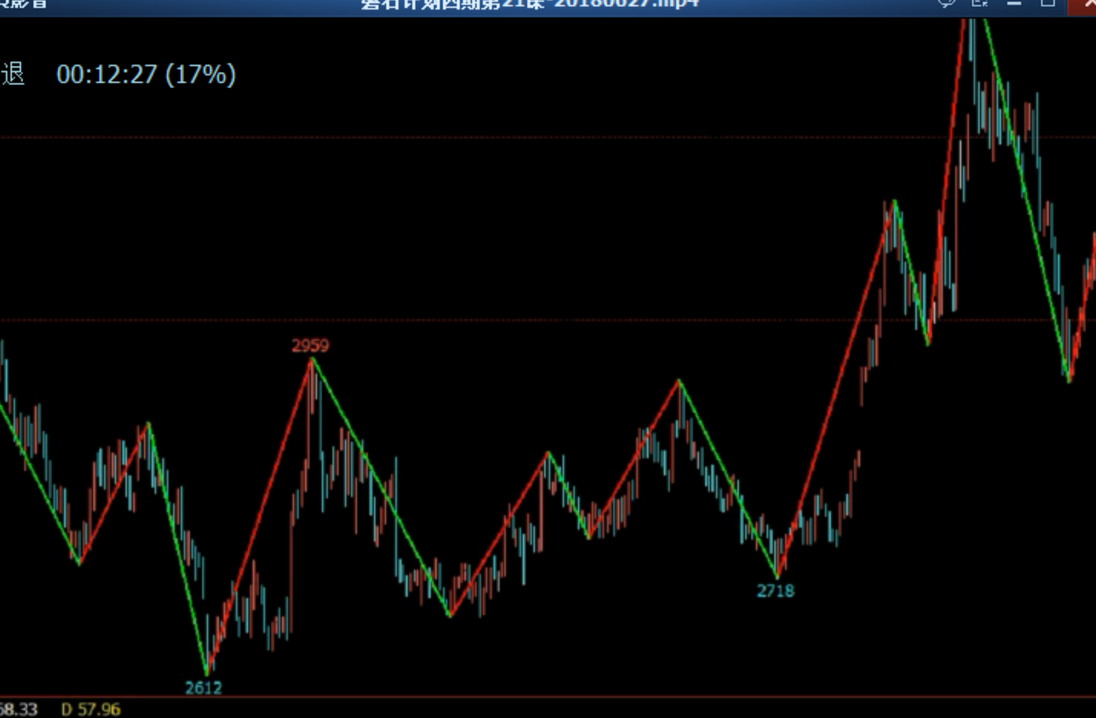Click the 2718 low price label
The width and height of the screenshot is (1096, 718).
(775, 591)
